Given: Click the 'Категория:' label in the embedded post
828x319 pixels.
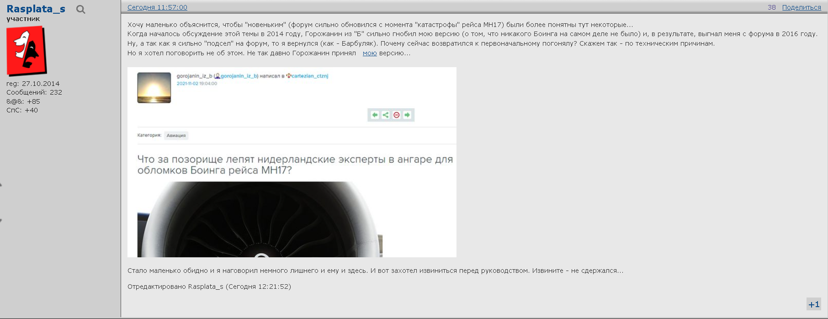Looking at the screenshot, I should pyautogui.click(x=149, y=135).
